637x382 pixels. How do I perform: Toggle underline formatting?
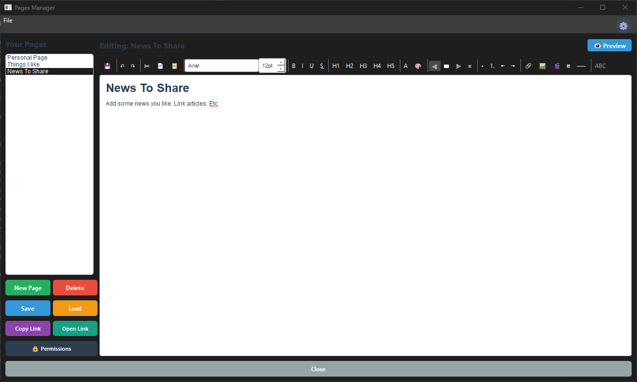point(312,66)
